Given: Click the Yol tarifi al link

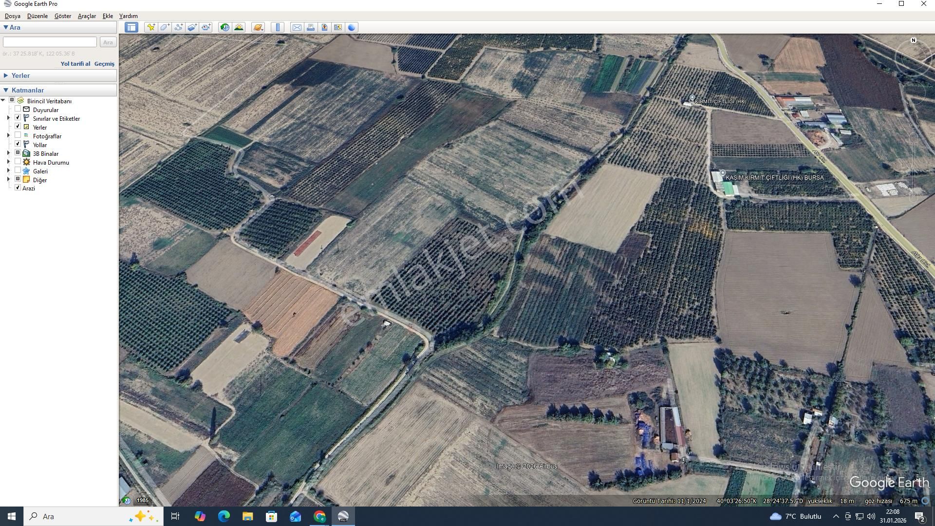Looking at the screenshot, I should point(75,64).
